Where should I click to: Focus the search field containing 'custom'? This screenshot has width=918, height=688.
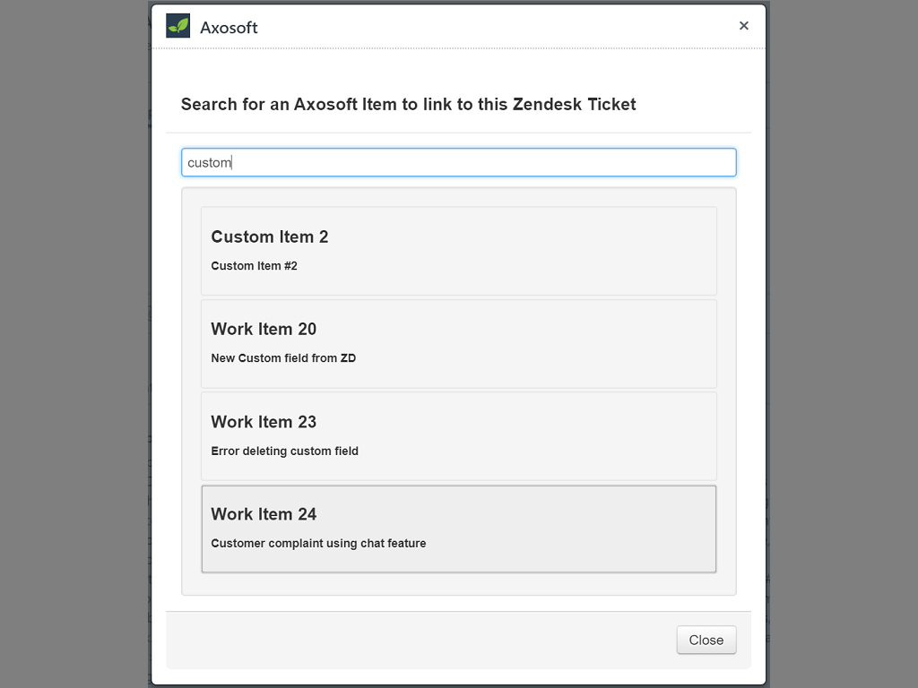(x=458, y=163)
